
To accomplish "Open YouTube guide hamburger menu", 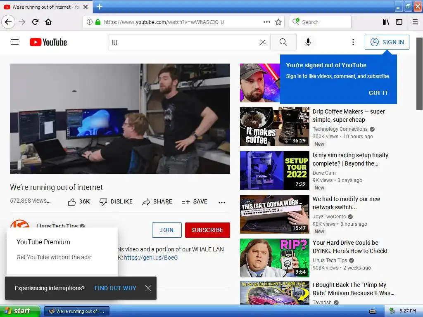I will pyautogui.click(x=15, y=42).
